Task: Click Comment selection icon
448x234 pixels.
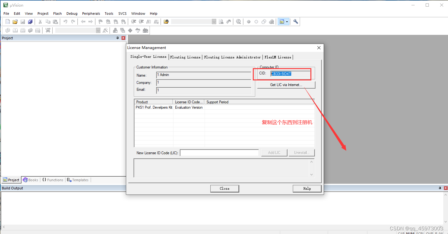Action: [x=149, y=22]
